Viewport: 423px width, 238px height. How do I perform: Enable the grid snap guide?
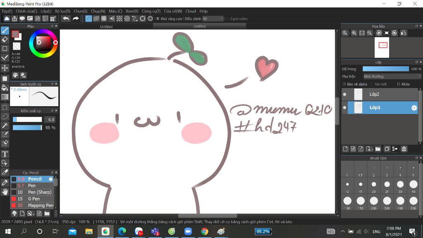coord(104,19)
